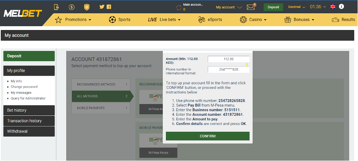Click the phone number 254728265828 text
358x161 pixels.
point(232,100)
